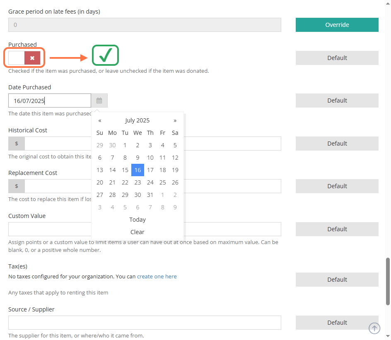Select July 15 in the calendar
The width and height of the screenshot is (391, 340).
125,170
